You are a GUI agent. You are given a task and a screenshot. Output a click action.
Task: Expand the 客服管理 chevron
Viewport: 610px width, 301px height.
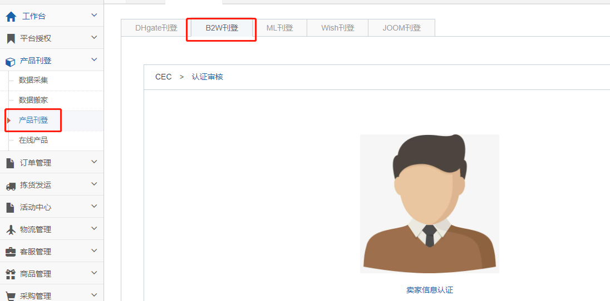pos(94,250)
